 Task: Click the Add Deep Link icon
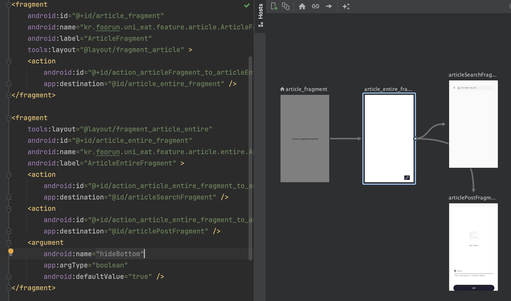point(315,6)
